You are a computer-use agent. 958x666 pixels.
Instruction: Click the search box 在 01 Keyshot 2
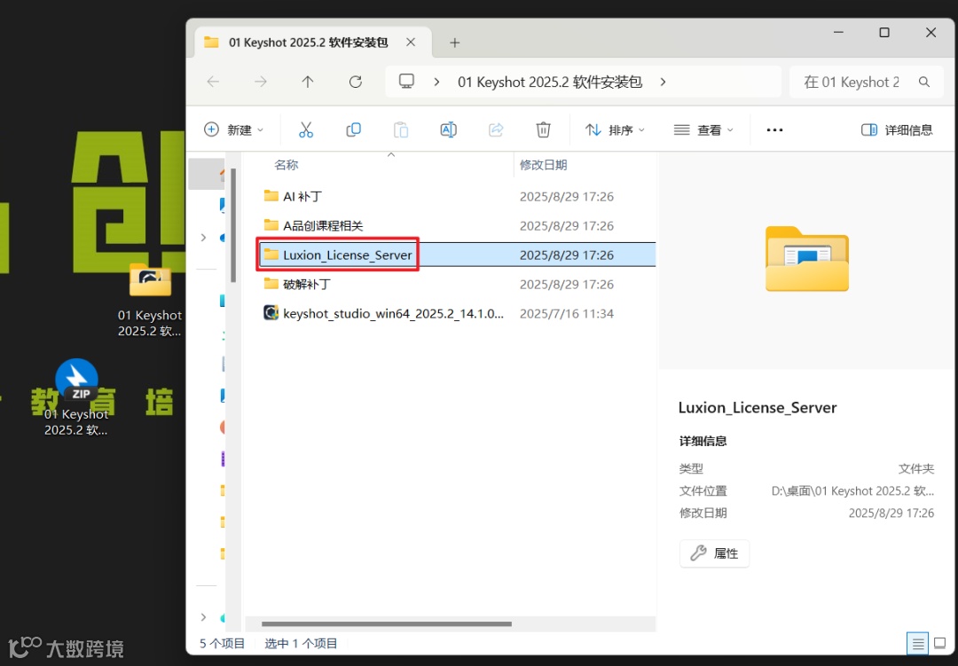(x=867, y=82)
